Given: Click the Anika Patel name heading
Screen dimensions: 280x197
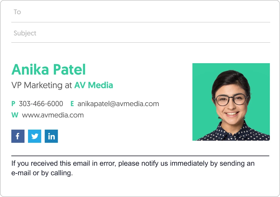Looking at the screenshot, I should coord(49,69).
